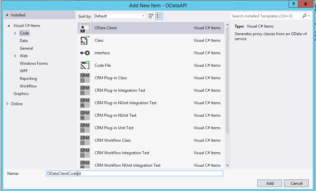The width and height of the screenshot is (316, 191).
Task: Open the Sort by Default dropdown
Action: click(x=119, y=16)
